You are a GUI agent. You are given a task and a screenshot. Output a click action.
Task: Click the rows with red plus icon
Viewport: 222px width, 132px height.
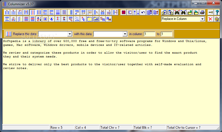tap(45, 12)
